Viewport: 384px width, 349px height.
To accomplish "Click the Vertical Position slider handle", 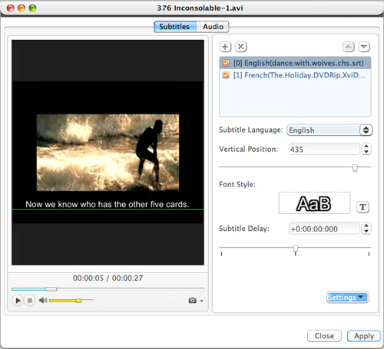I will point(355,168).
